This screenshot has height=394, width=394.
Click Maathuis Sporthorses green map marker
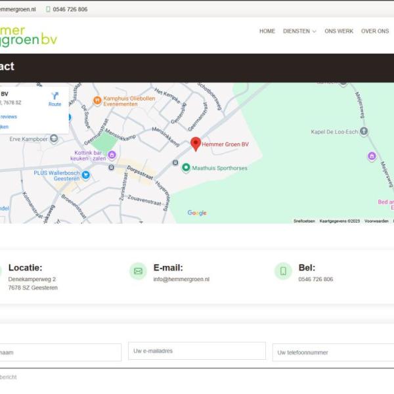click(186, 168)
